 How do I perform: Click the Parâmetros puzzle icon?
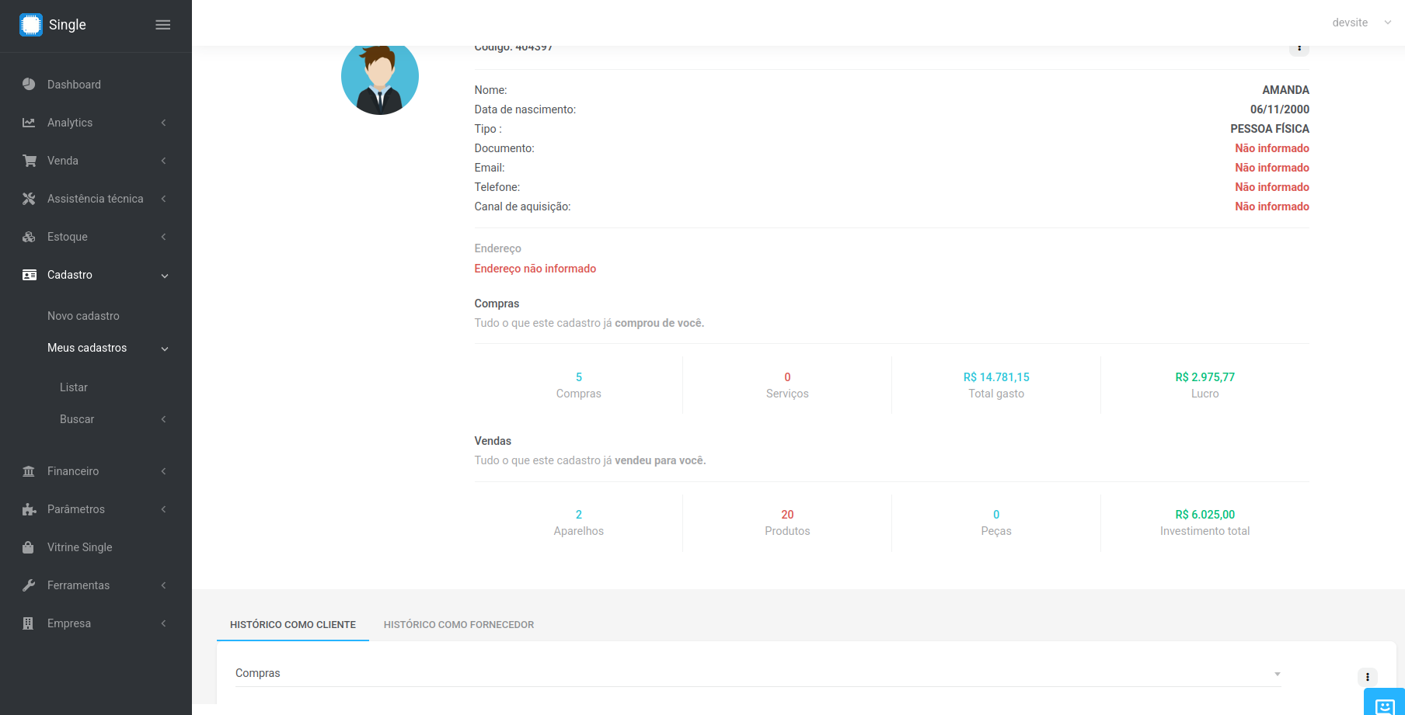click(x=30, y=509)
